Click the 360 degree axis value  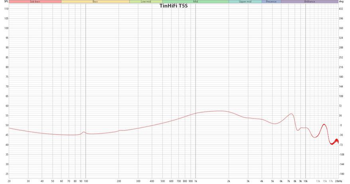click(341, 28)
